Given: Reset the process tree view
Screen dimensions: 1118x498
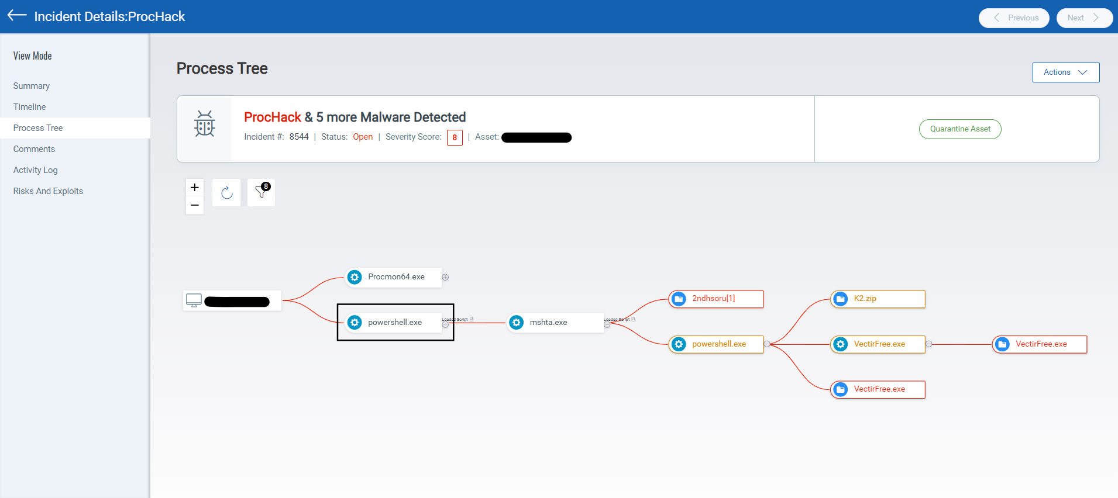Looking at the screenshot, I should 226,192.
